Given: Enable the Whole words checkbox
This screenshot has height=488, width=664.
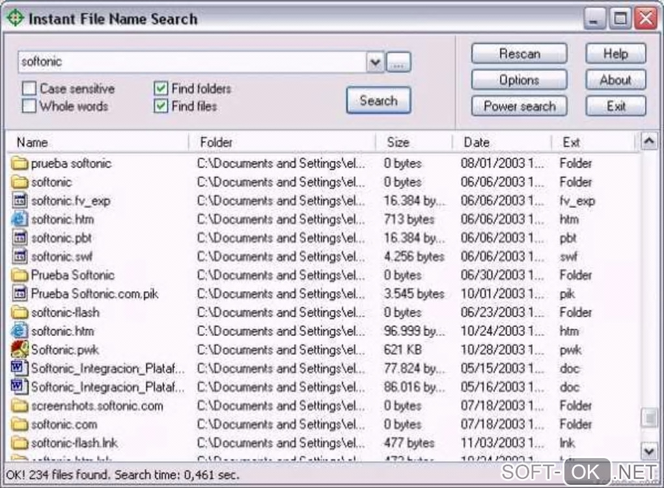Looking at the screenshot, I should [x=29, y=106].
